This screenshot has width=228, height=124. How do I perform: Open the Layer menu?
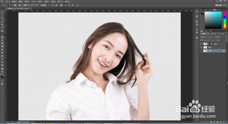27,1
